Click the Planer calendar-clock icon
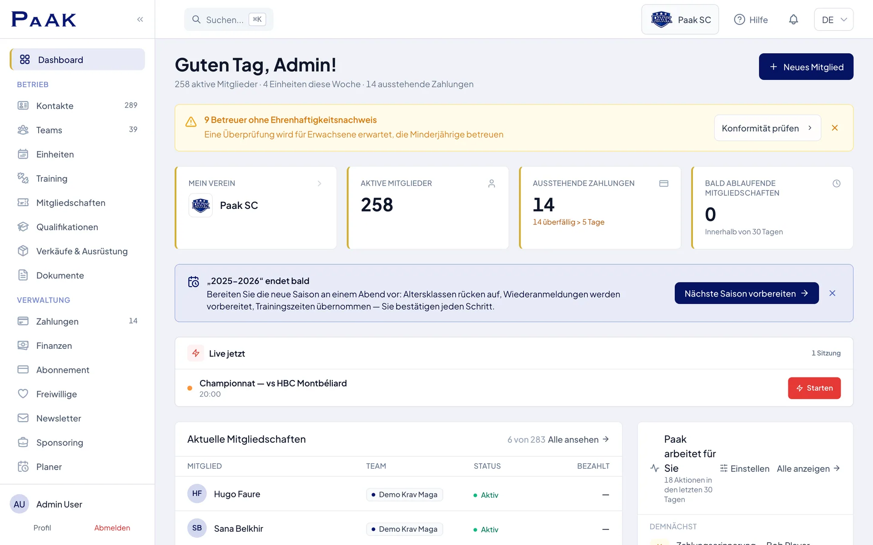This screenshot has width=873, height=545. click(x=23, y=466)
